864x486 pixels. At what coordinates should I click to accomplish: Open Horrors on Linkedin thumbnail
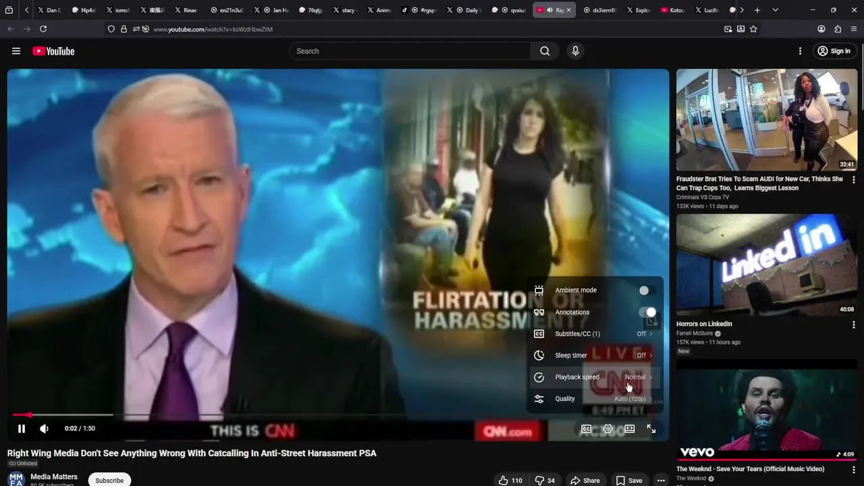pyautogui.click(x=767, y=265)
